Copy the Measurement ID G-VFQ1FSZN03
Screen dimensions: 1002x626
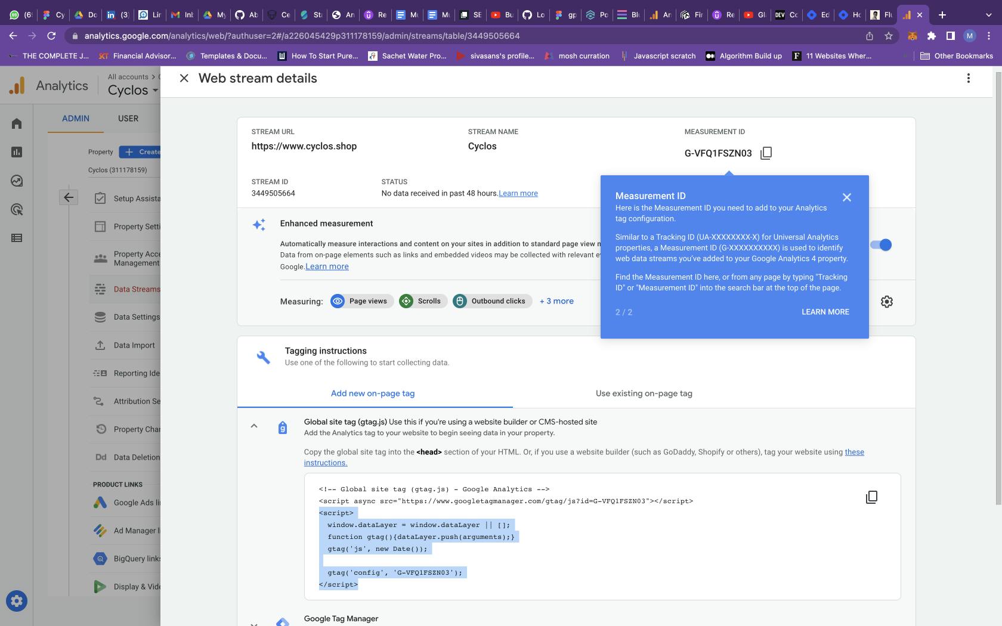point(766,153)
